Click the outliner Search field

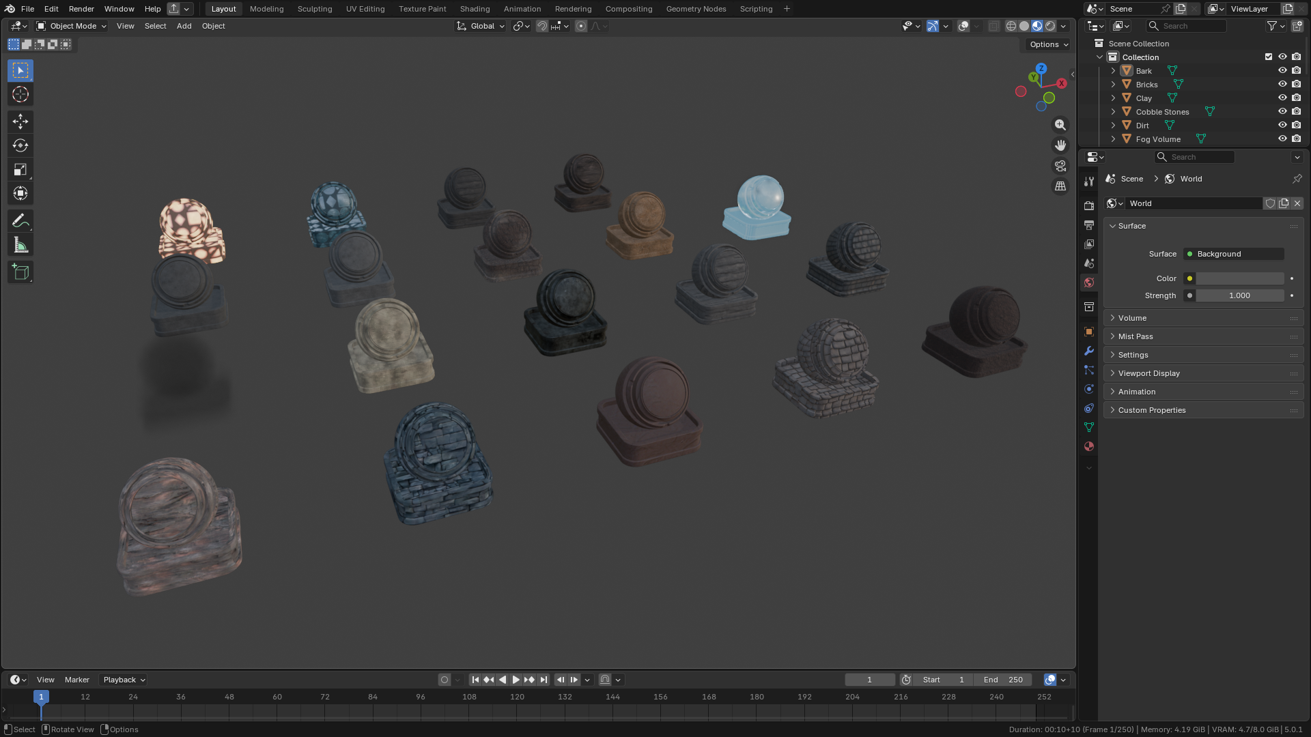1186,26
